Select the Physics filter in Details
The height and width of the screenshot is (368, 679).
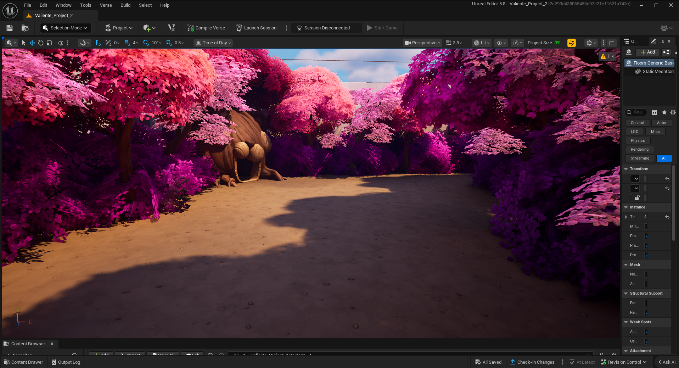coord(638,141)
